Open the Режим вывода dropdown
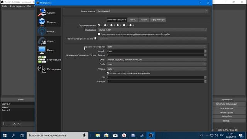Viewport: 247px width, 139px height. (152, 11)
